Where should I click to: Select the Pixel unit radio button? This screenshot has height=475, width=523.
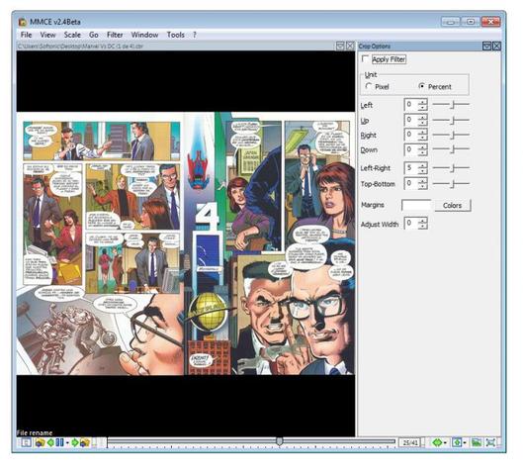368,86
